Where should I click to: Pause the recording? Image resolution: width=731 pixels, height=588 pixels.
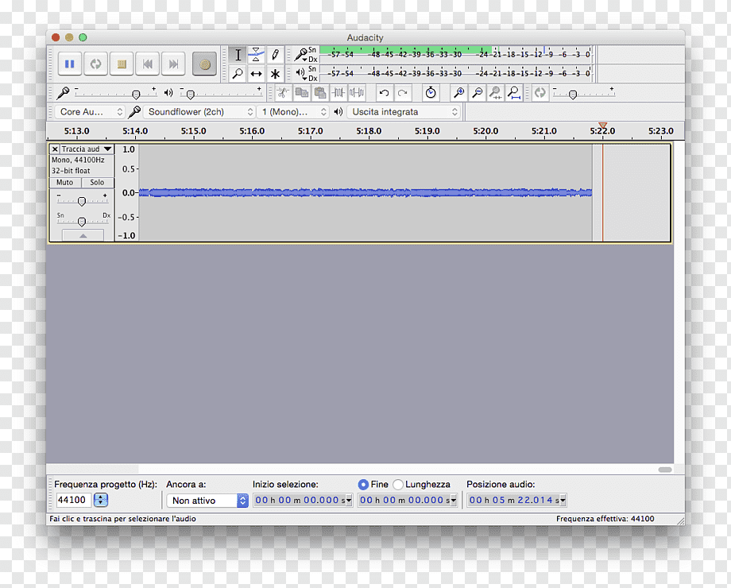(69, 64)
